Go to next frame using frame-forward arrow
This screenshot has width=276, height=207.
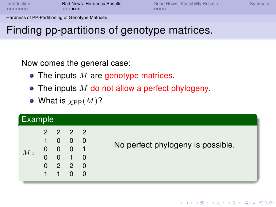click(x=207, y=203)
